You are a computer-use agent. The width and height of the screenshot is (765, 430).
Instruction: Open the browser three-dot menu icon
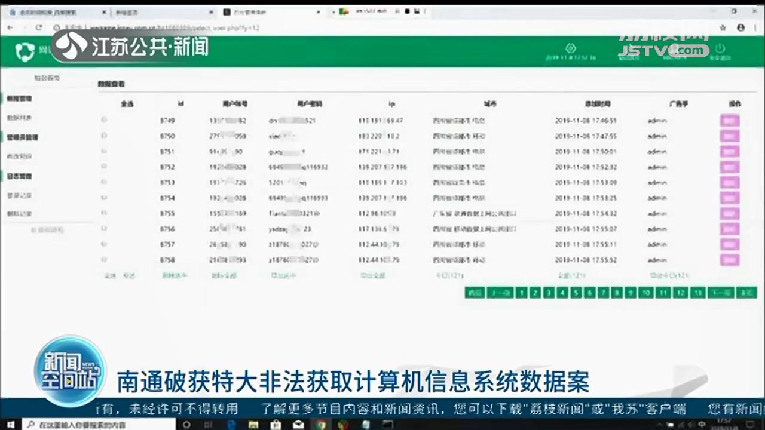tap(755, 27)
